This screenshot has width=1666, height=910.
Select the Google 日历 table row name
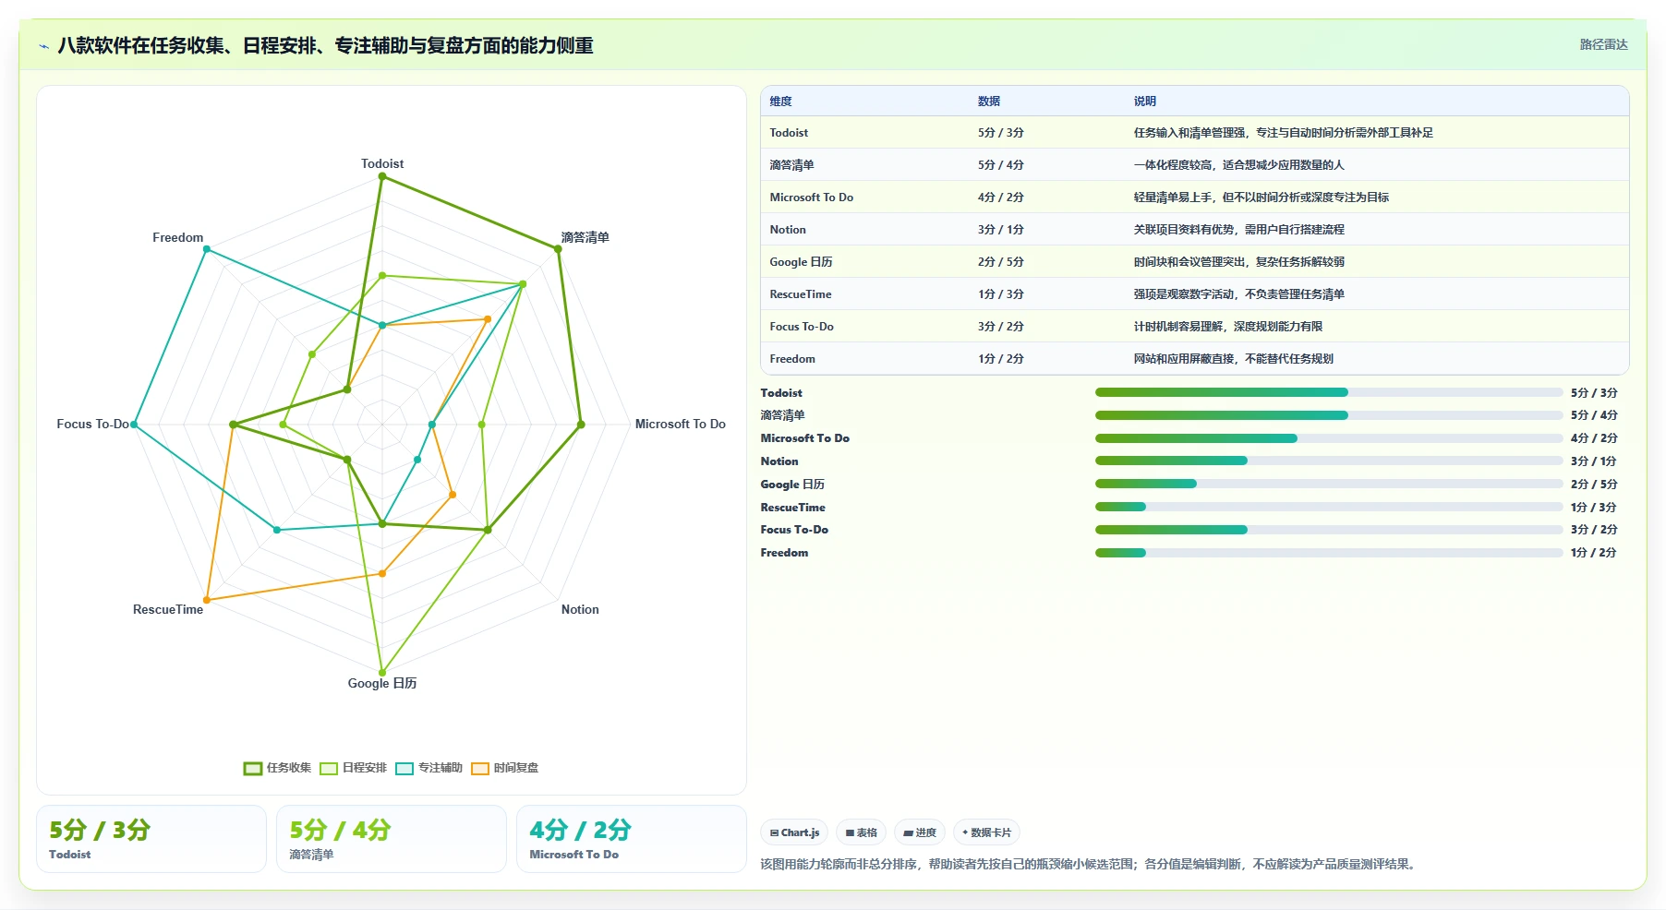[x=802, y=262]
